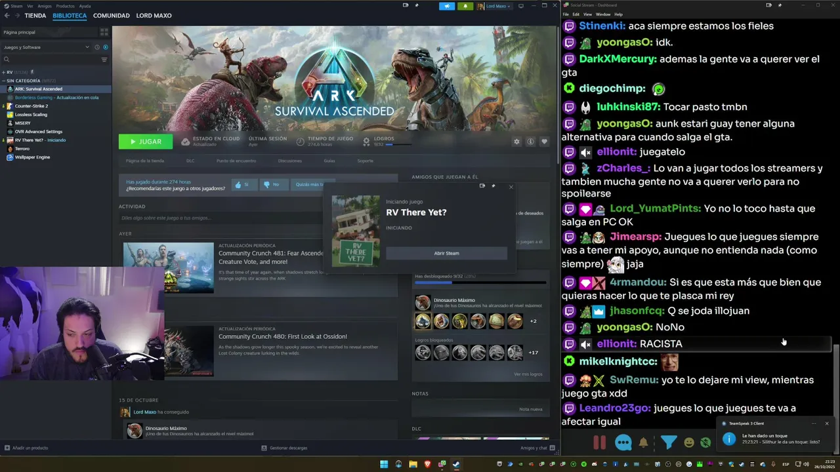Open the grid view icon beside Página principal
Screen dimensions: 840x472
tap(104, 31)
